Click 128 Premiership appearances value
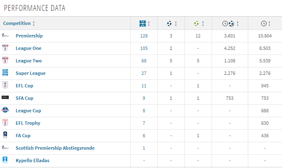The height and width of the screenshot is (168, 282). [x=144, y=36]
